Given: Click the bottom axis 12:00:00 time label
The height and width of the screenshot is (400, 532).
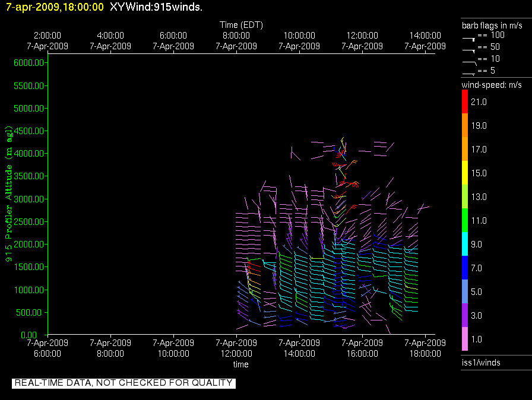Looking at the screenshot, I should [x=236, y=354].
